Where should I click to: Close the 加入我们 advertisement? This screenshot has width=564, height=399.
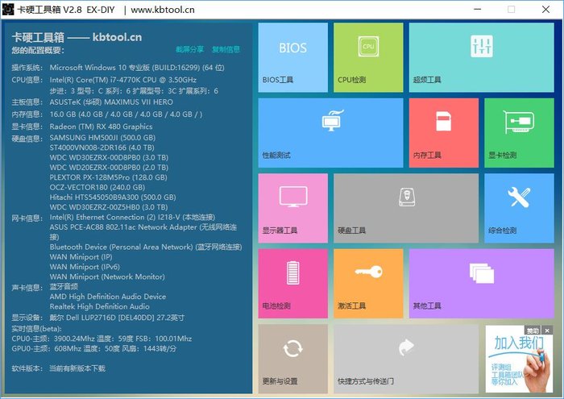(547, 330)
